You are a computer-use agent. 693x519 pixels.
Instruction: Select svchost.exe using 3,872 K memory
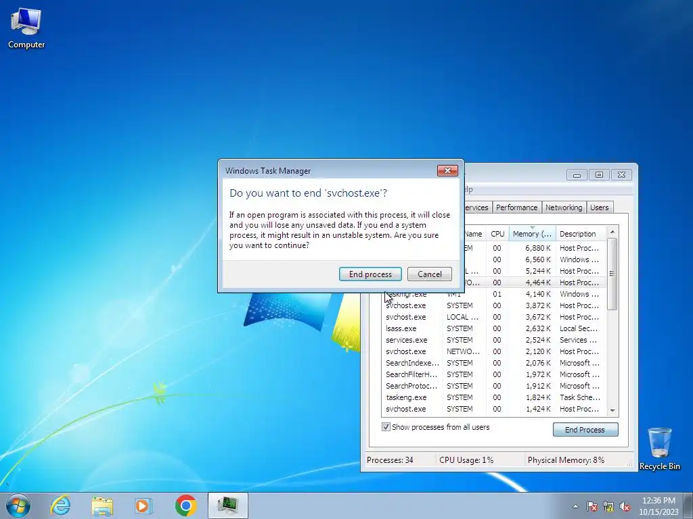click(x=493, y=305)
